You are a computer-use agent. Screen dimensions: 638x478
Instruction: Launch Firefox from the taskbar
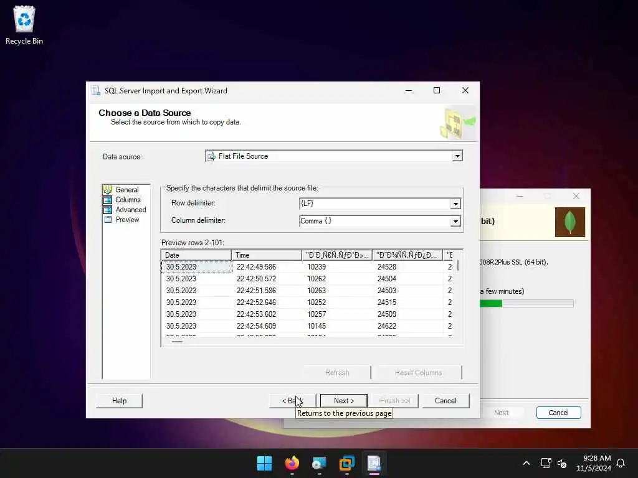[x=292, y=463]
